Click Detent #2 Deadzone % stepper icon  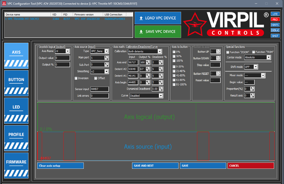click(161, 69)
